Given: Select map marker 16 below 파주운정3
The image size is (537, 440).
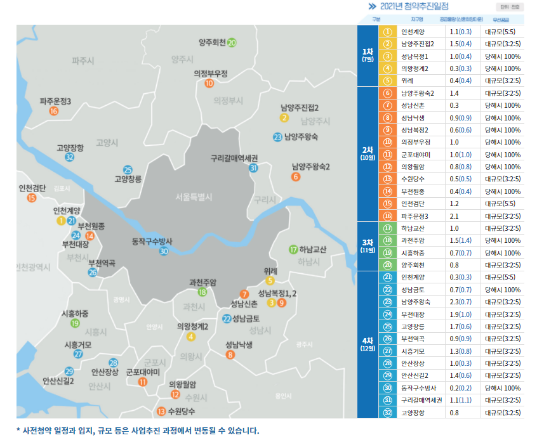Looking at the screenshot, I should click(54, 111).
